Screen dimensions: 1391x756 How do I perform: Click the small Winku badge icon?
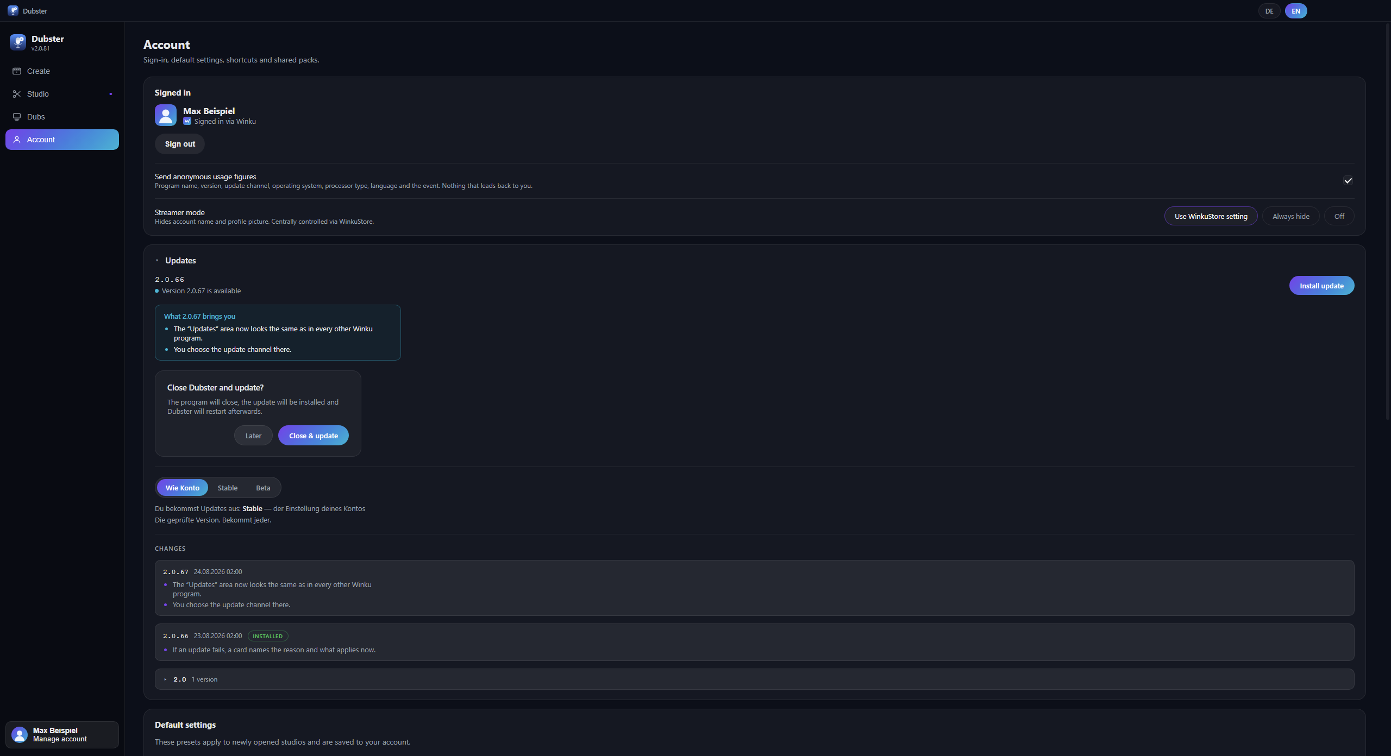[x=187, y=121]
